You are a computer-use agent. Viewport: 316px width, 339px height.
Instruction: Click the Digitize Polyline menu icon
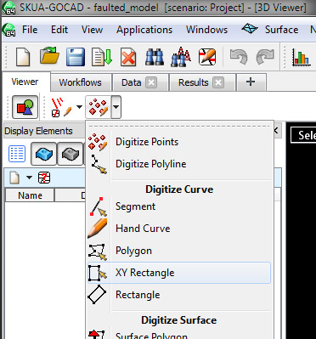[x=99, y=164]
